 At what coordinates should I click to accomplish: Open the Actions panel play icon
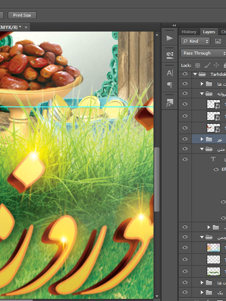(169, 38)
